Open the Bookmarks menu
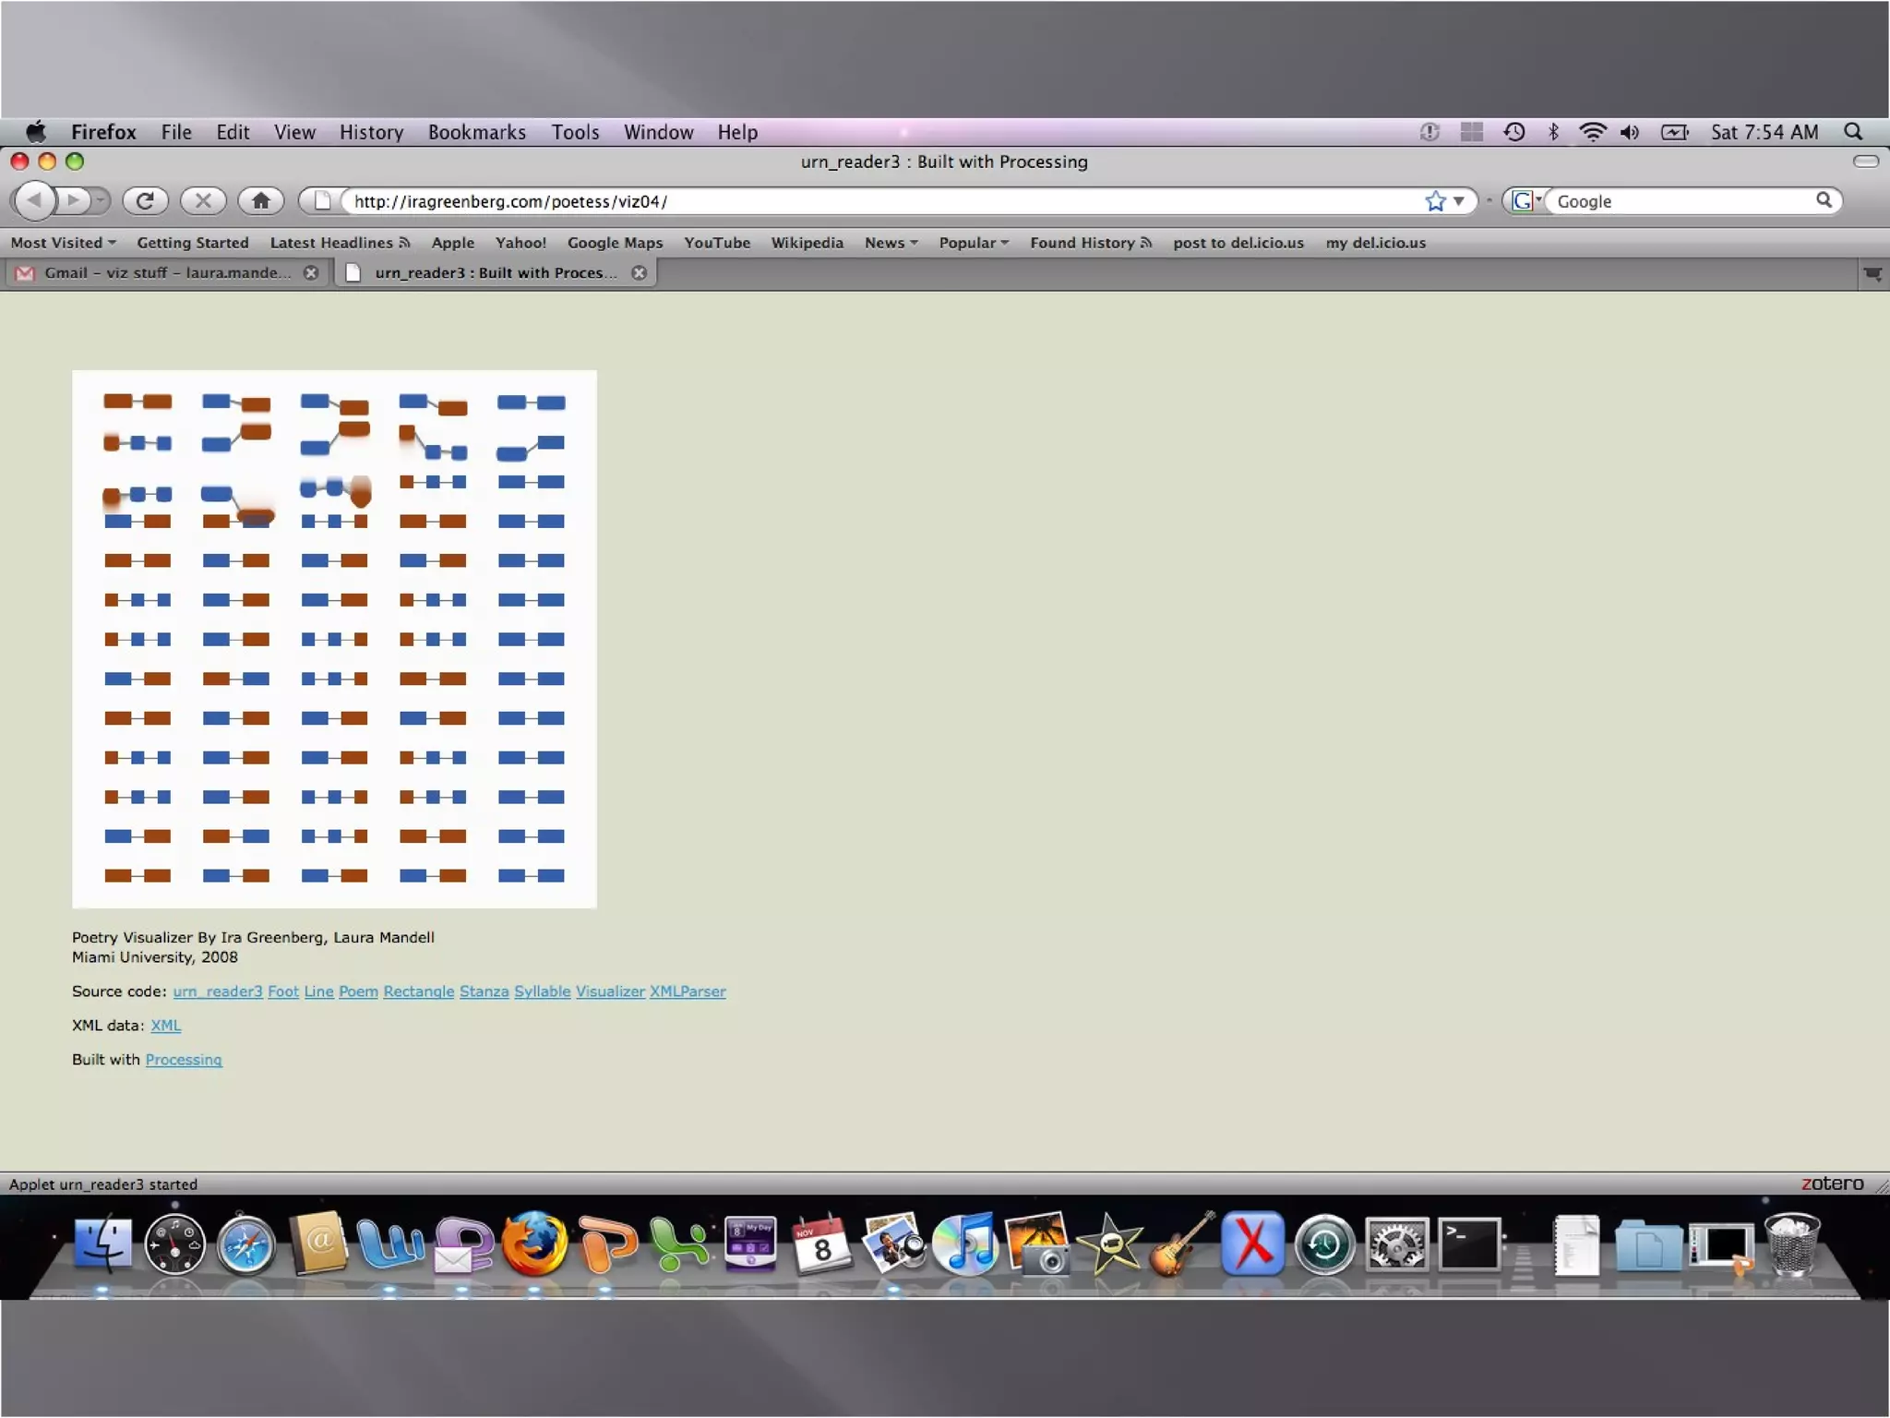 coord(476,132)
